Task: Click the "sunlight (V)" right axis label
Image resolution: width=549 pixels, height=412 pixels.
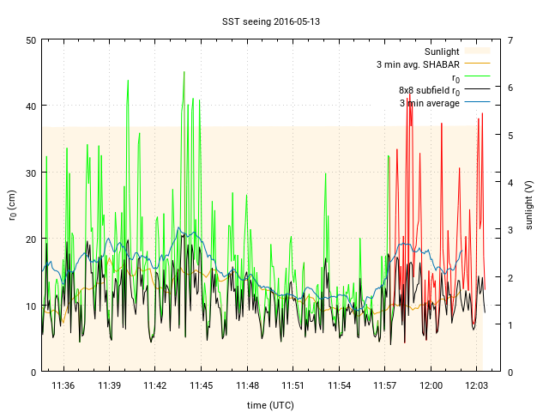Action: (x=528, y=205)
